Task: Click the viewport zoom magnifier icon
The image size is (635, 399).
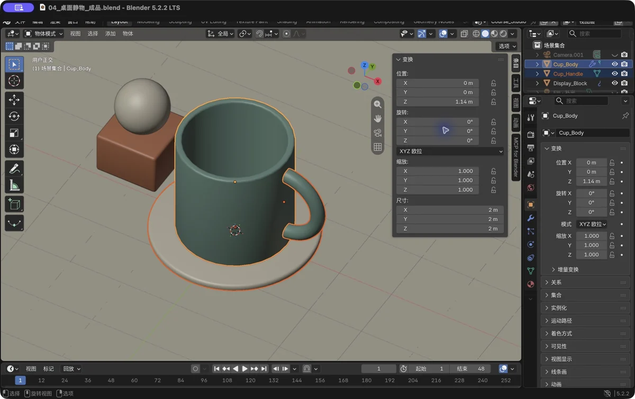Action: [377, 104]
